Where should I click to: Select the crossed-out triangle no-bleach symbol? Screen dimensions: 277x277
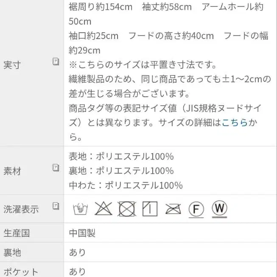(x=103, y=208)
